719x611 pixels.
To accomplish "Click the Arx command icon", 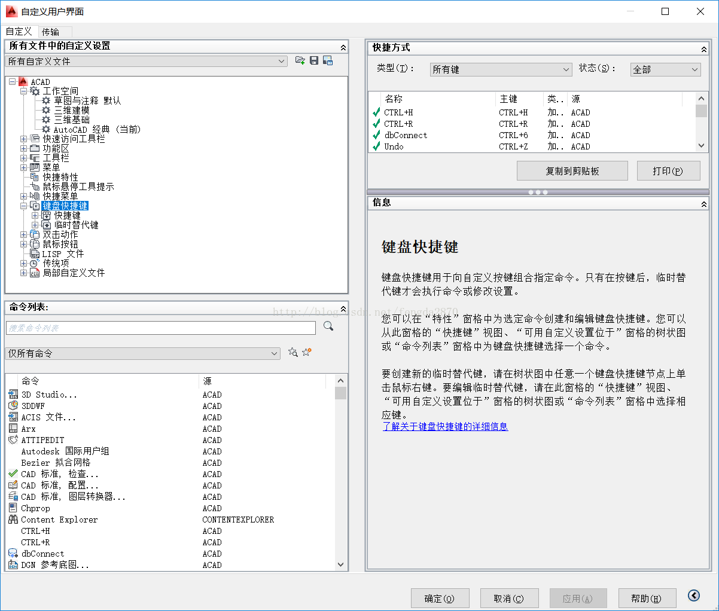I will (13, 429).
